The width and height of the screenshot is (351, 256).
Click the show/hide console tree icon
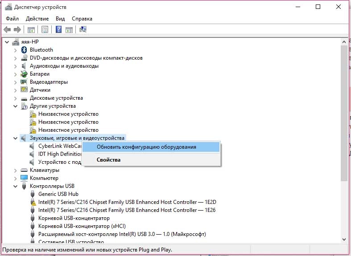click(x=31, y=29)
